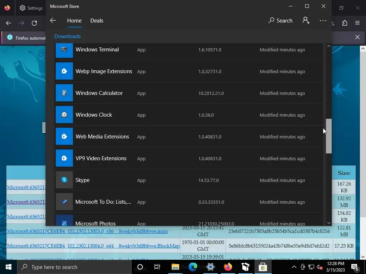The width and height of the screenshot is (366, 274).
Task: Click the Store list scrollbar thumb
Action: pos(329,136)
